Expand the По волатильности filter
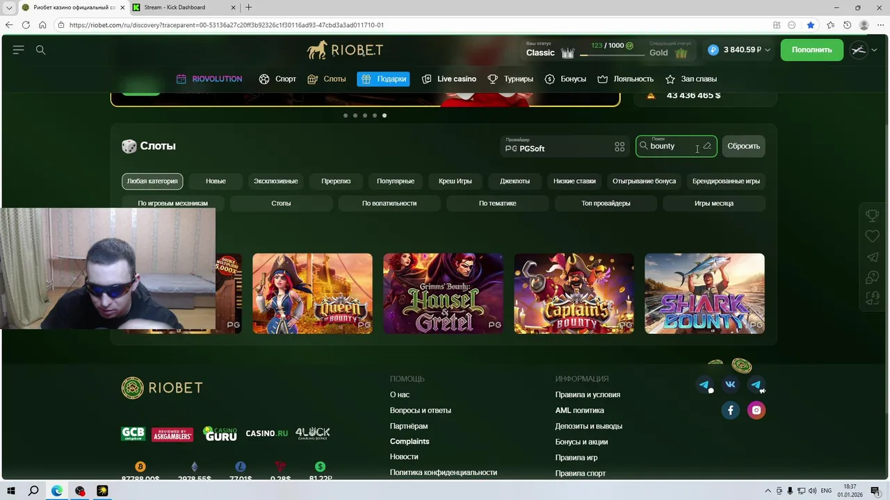The image size is (890, 500). 389,203
